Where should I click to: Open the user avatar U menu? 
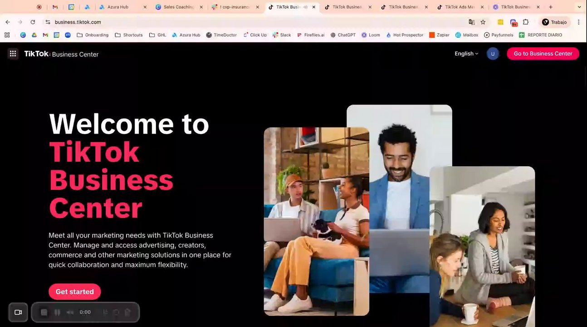493,54
